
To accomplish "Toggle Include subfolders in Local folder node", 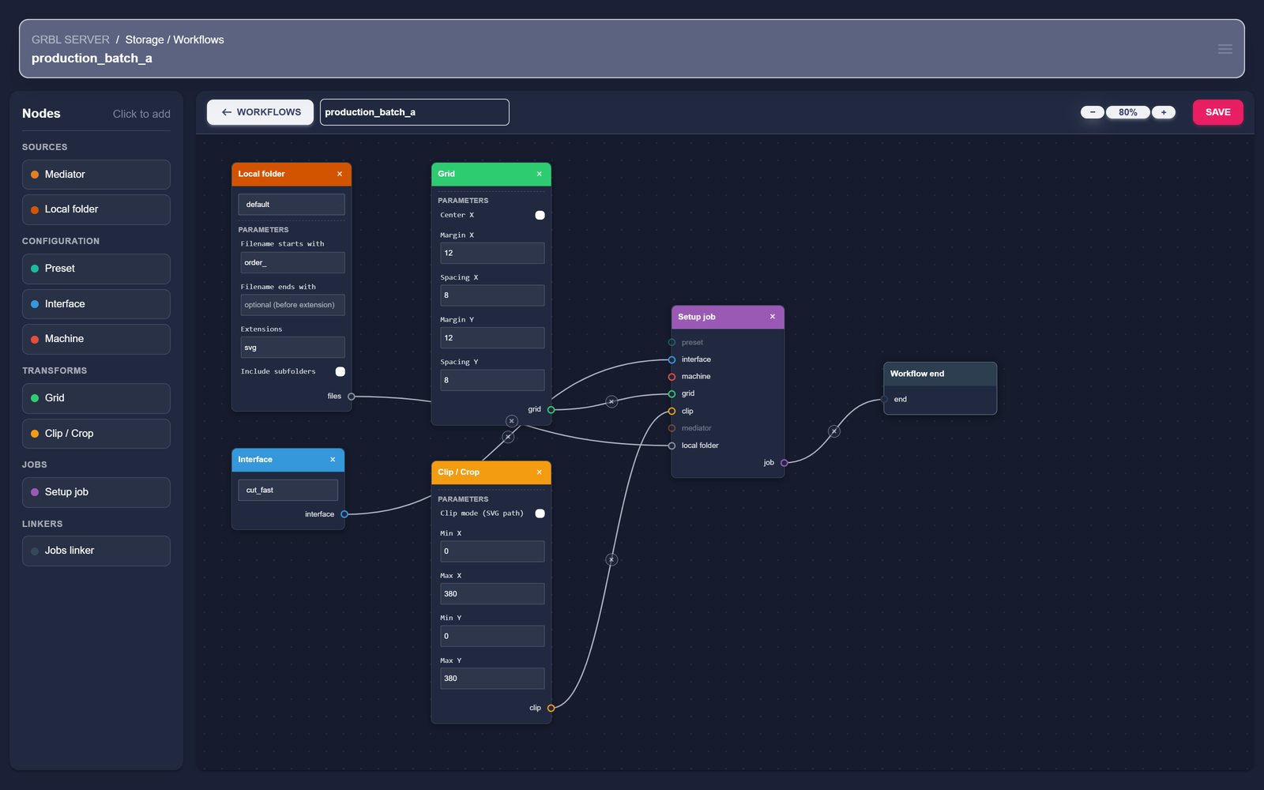I will pyautogui.click(x=340, y=371).
